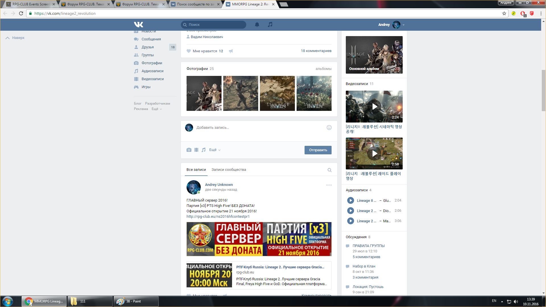
Task: Play the 2:24 cinematic video
Action: [374, 107]
